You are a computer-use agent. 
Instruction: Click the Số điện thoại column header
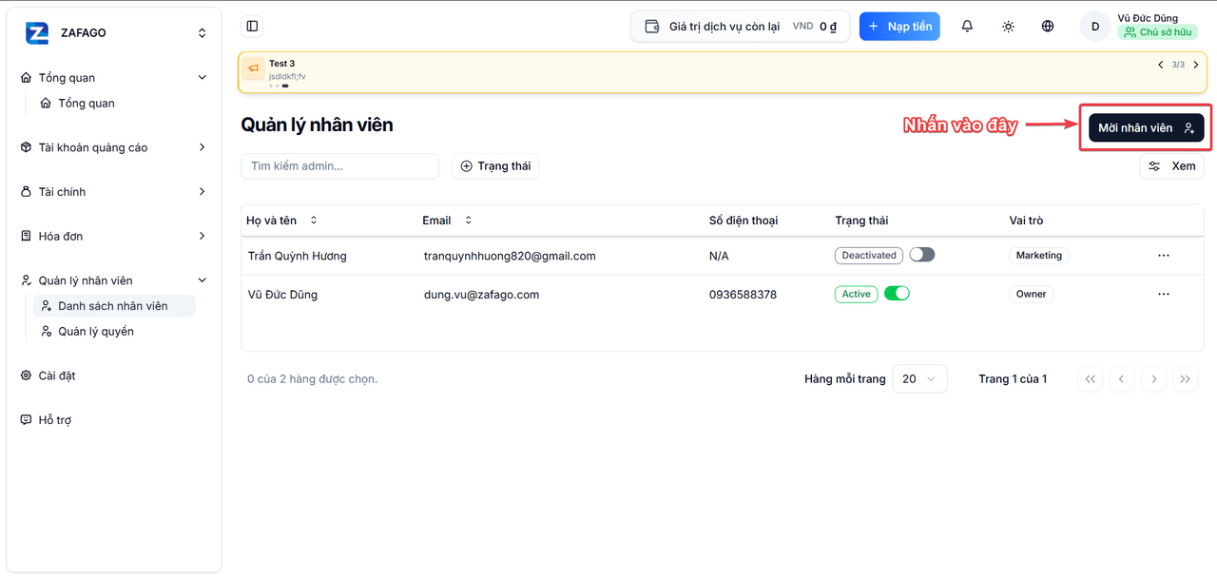[744, 221]
